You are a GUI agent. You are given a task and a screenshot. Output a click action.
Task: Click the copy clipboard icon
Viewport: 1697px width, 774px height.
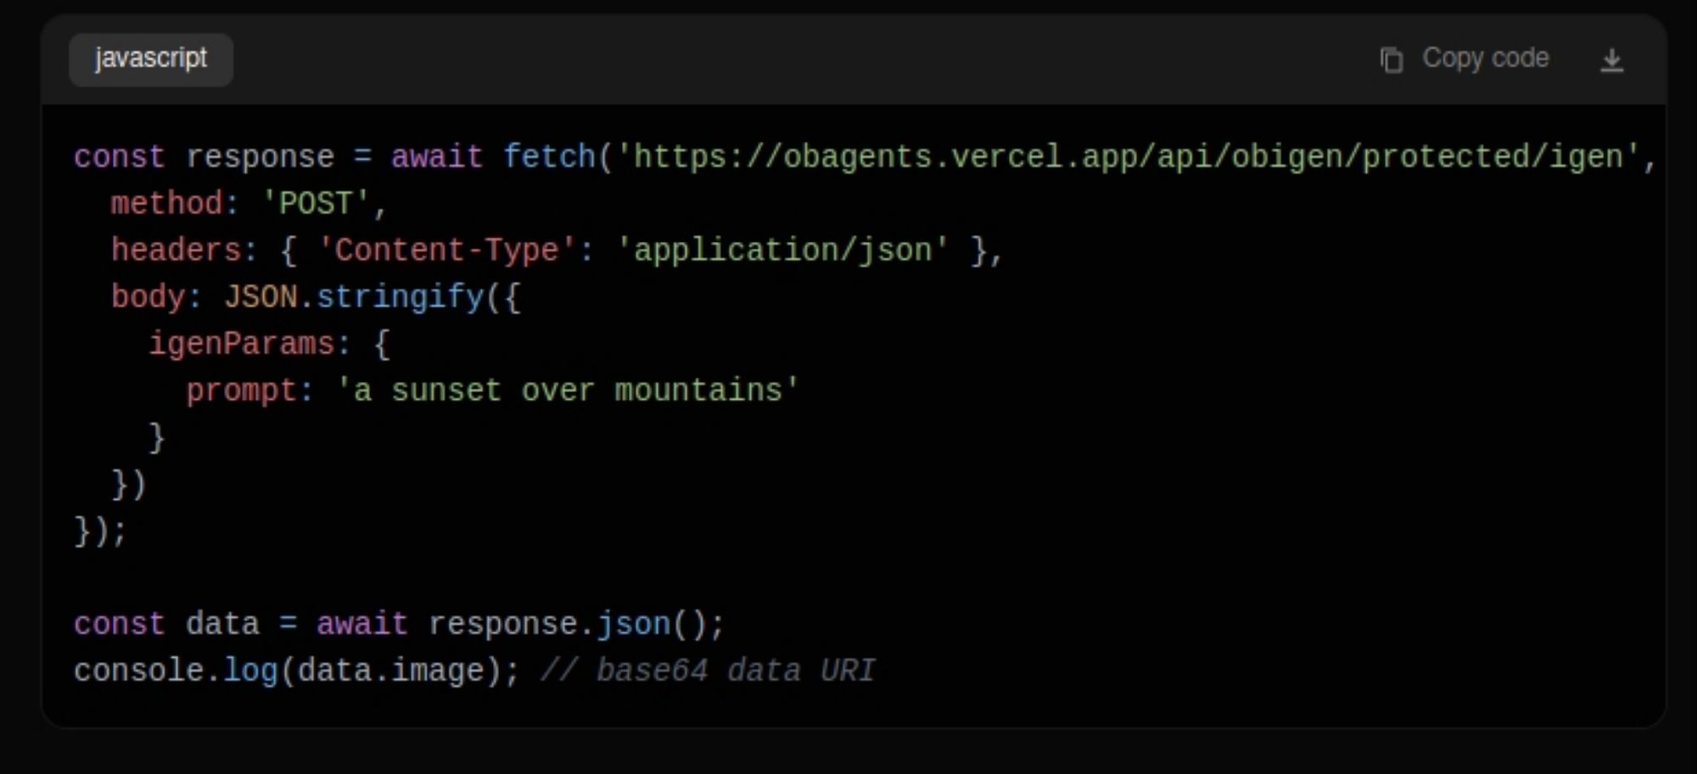point(1391,60)
